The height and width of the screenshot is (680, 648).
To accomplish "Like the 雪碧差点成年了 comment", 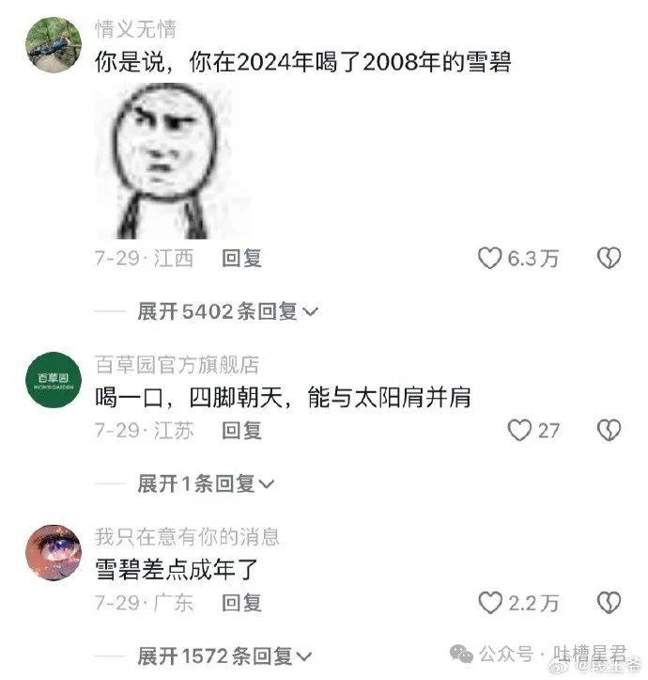I will [x=490, y=603].
